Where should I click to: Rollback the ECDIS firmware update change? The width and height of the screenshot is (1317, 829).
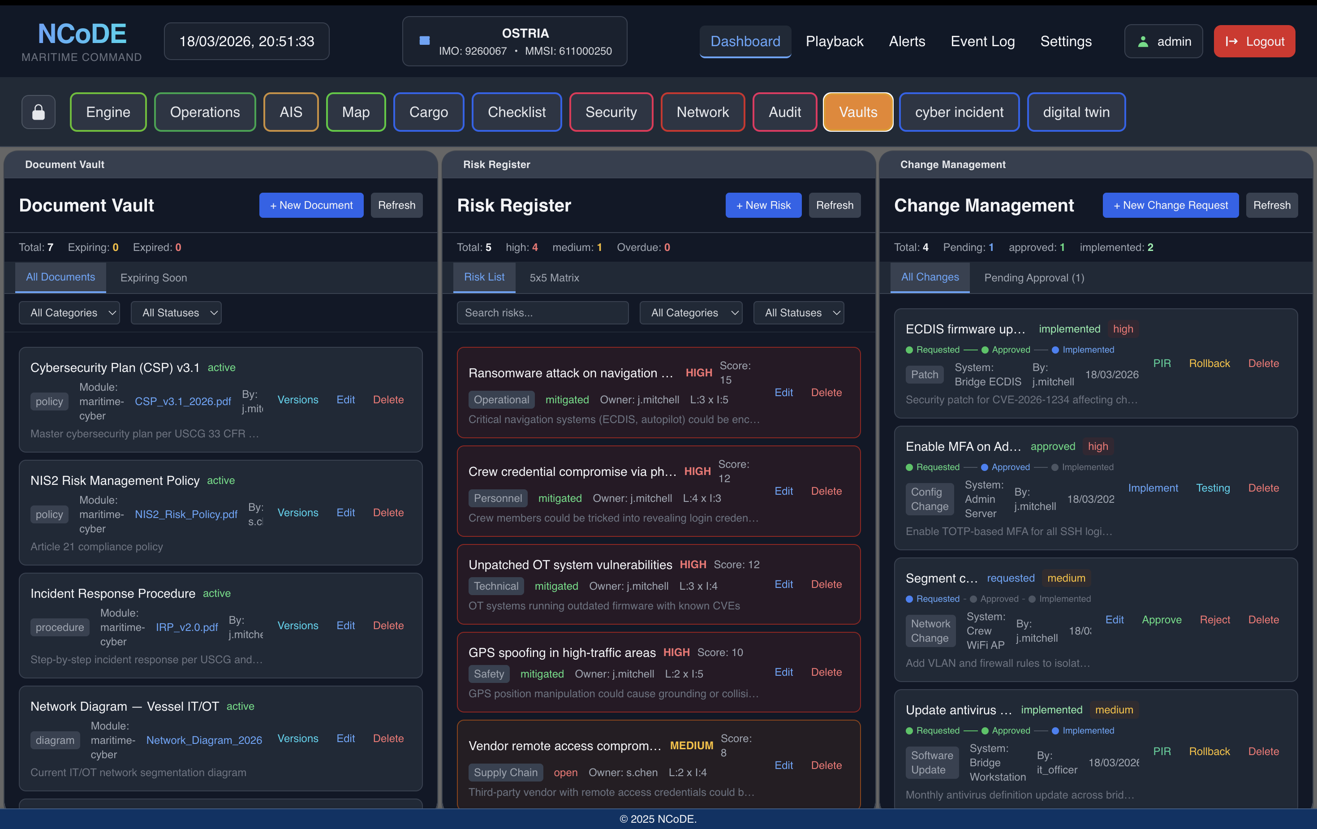coord(1210,363)
